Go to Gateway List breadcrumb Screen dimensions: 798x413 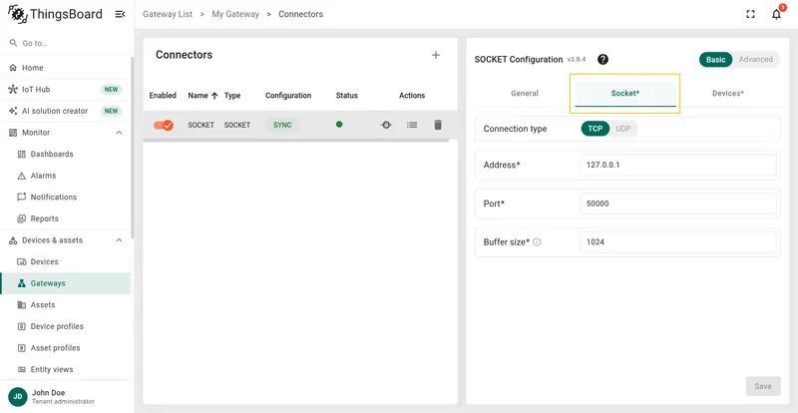pos(168,14)
